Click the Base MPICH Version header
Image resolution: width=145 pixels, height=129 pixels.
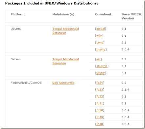[132, 16]
